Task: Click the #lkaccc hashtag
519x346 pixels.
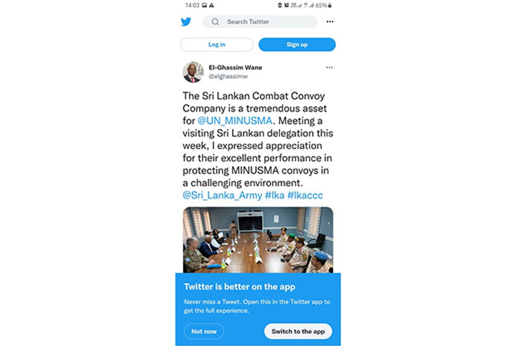Action: (305, 195)
